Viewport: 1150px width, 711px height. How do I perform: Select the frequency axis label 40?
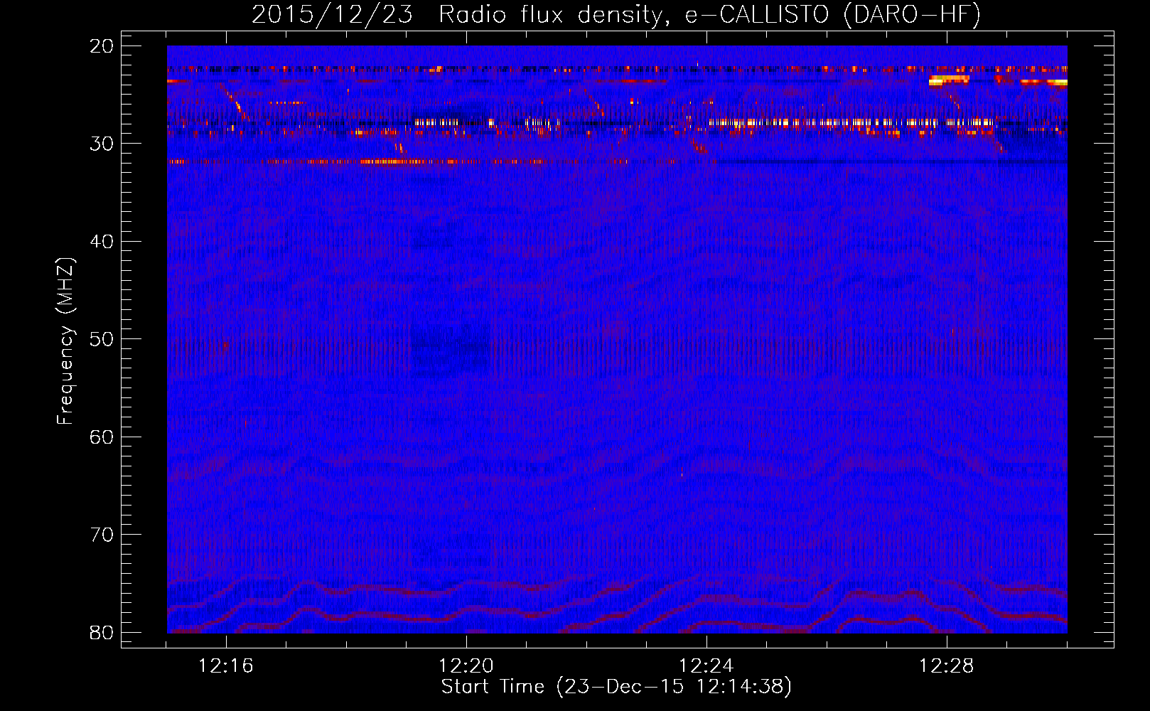click(x=102, y=242)
